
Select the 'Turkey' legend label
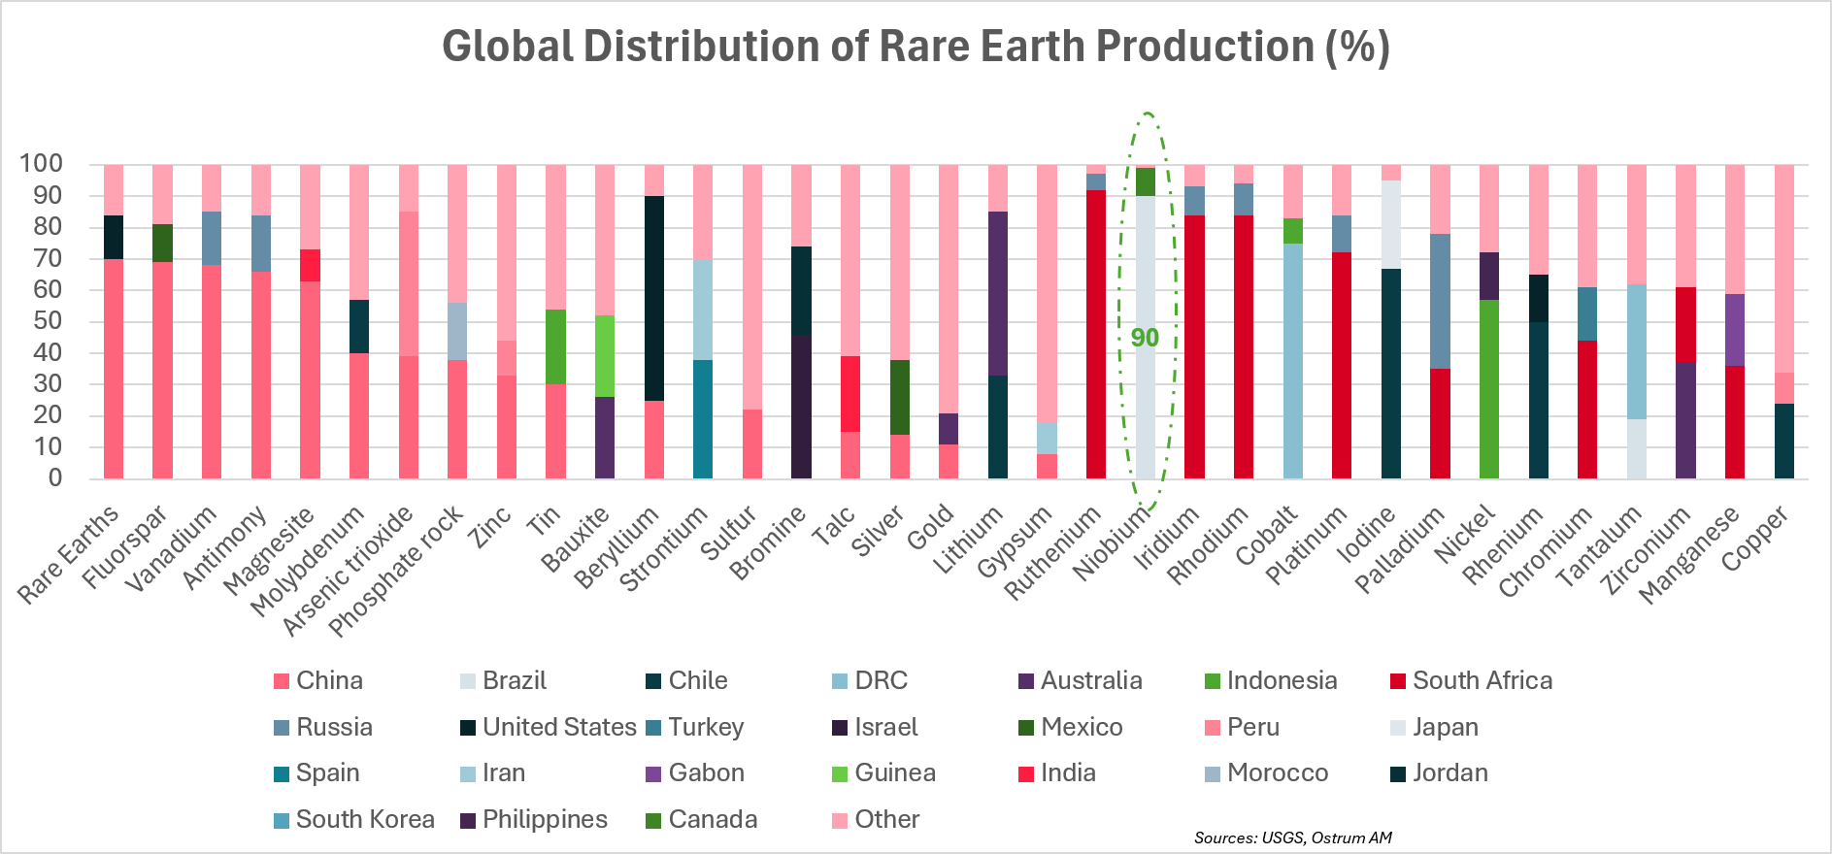706,728
